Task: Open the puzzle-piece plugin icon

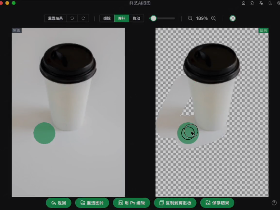Action: pos(252,3)
